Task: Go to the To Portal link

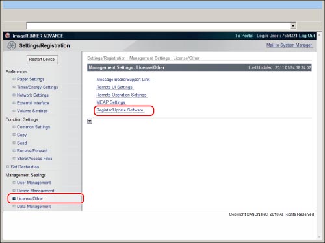Action: tap(244, 36)
